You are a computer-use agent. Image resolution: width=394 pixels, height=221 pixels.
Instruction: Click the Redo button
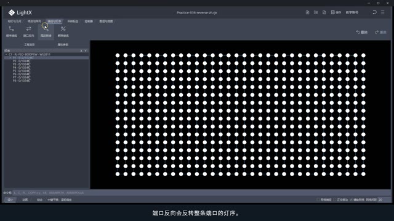click(380, 33)
